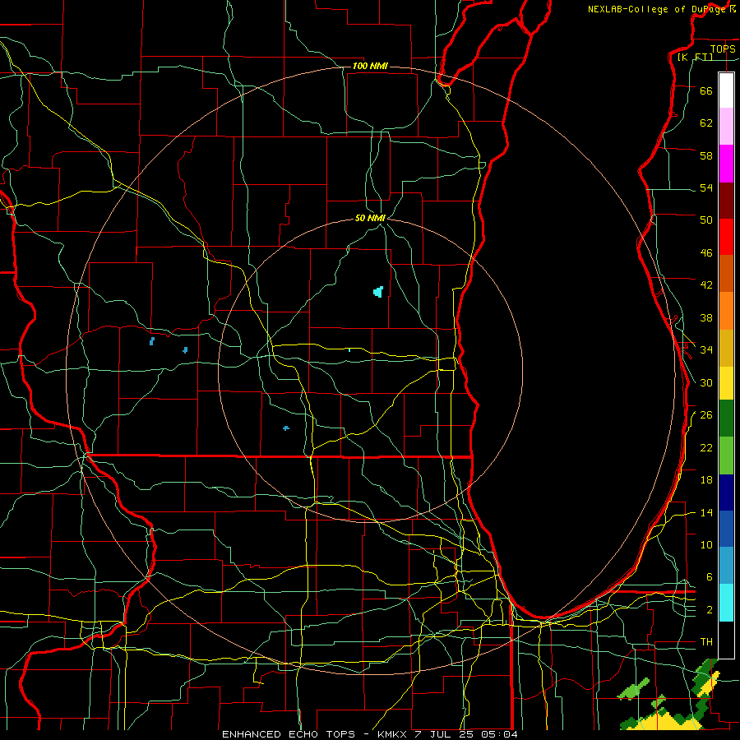Click the '66' legend value
Image resolution: width=740 pixels, height=740 pixels.
pyautogui.click(x=706, y=90)
